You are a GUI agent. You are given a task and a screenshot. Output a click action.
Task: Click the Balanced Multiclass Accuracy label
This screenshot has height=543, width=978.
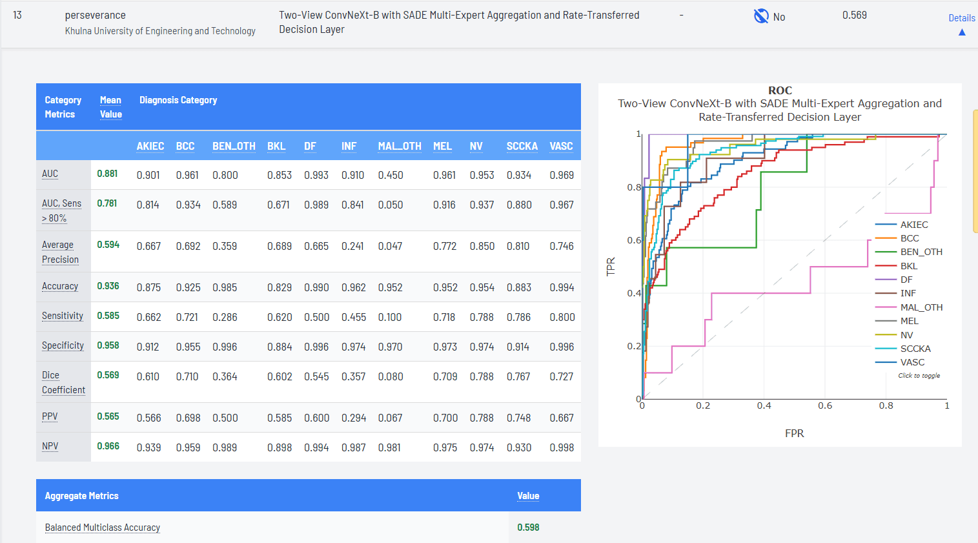103,528
